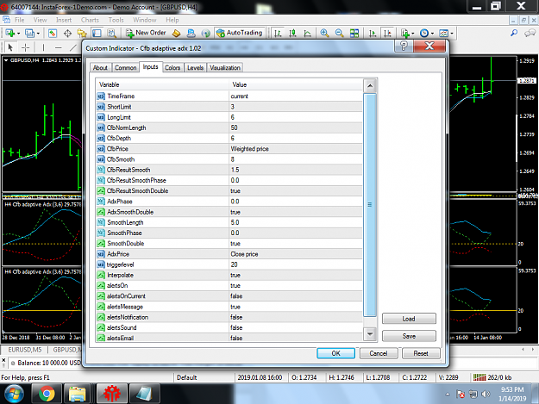Click the New Order toolbar button
Viewport: 539px width, 404px height.
pyautogui.click(x=146, y=33)
